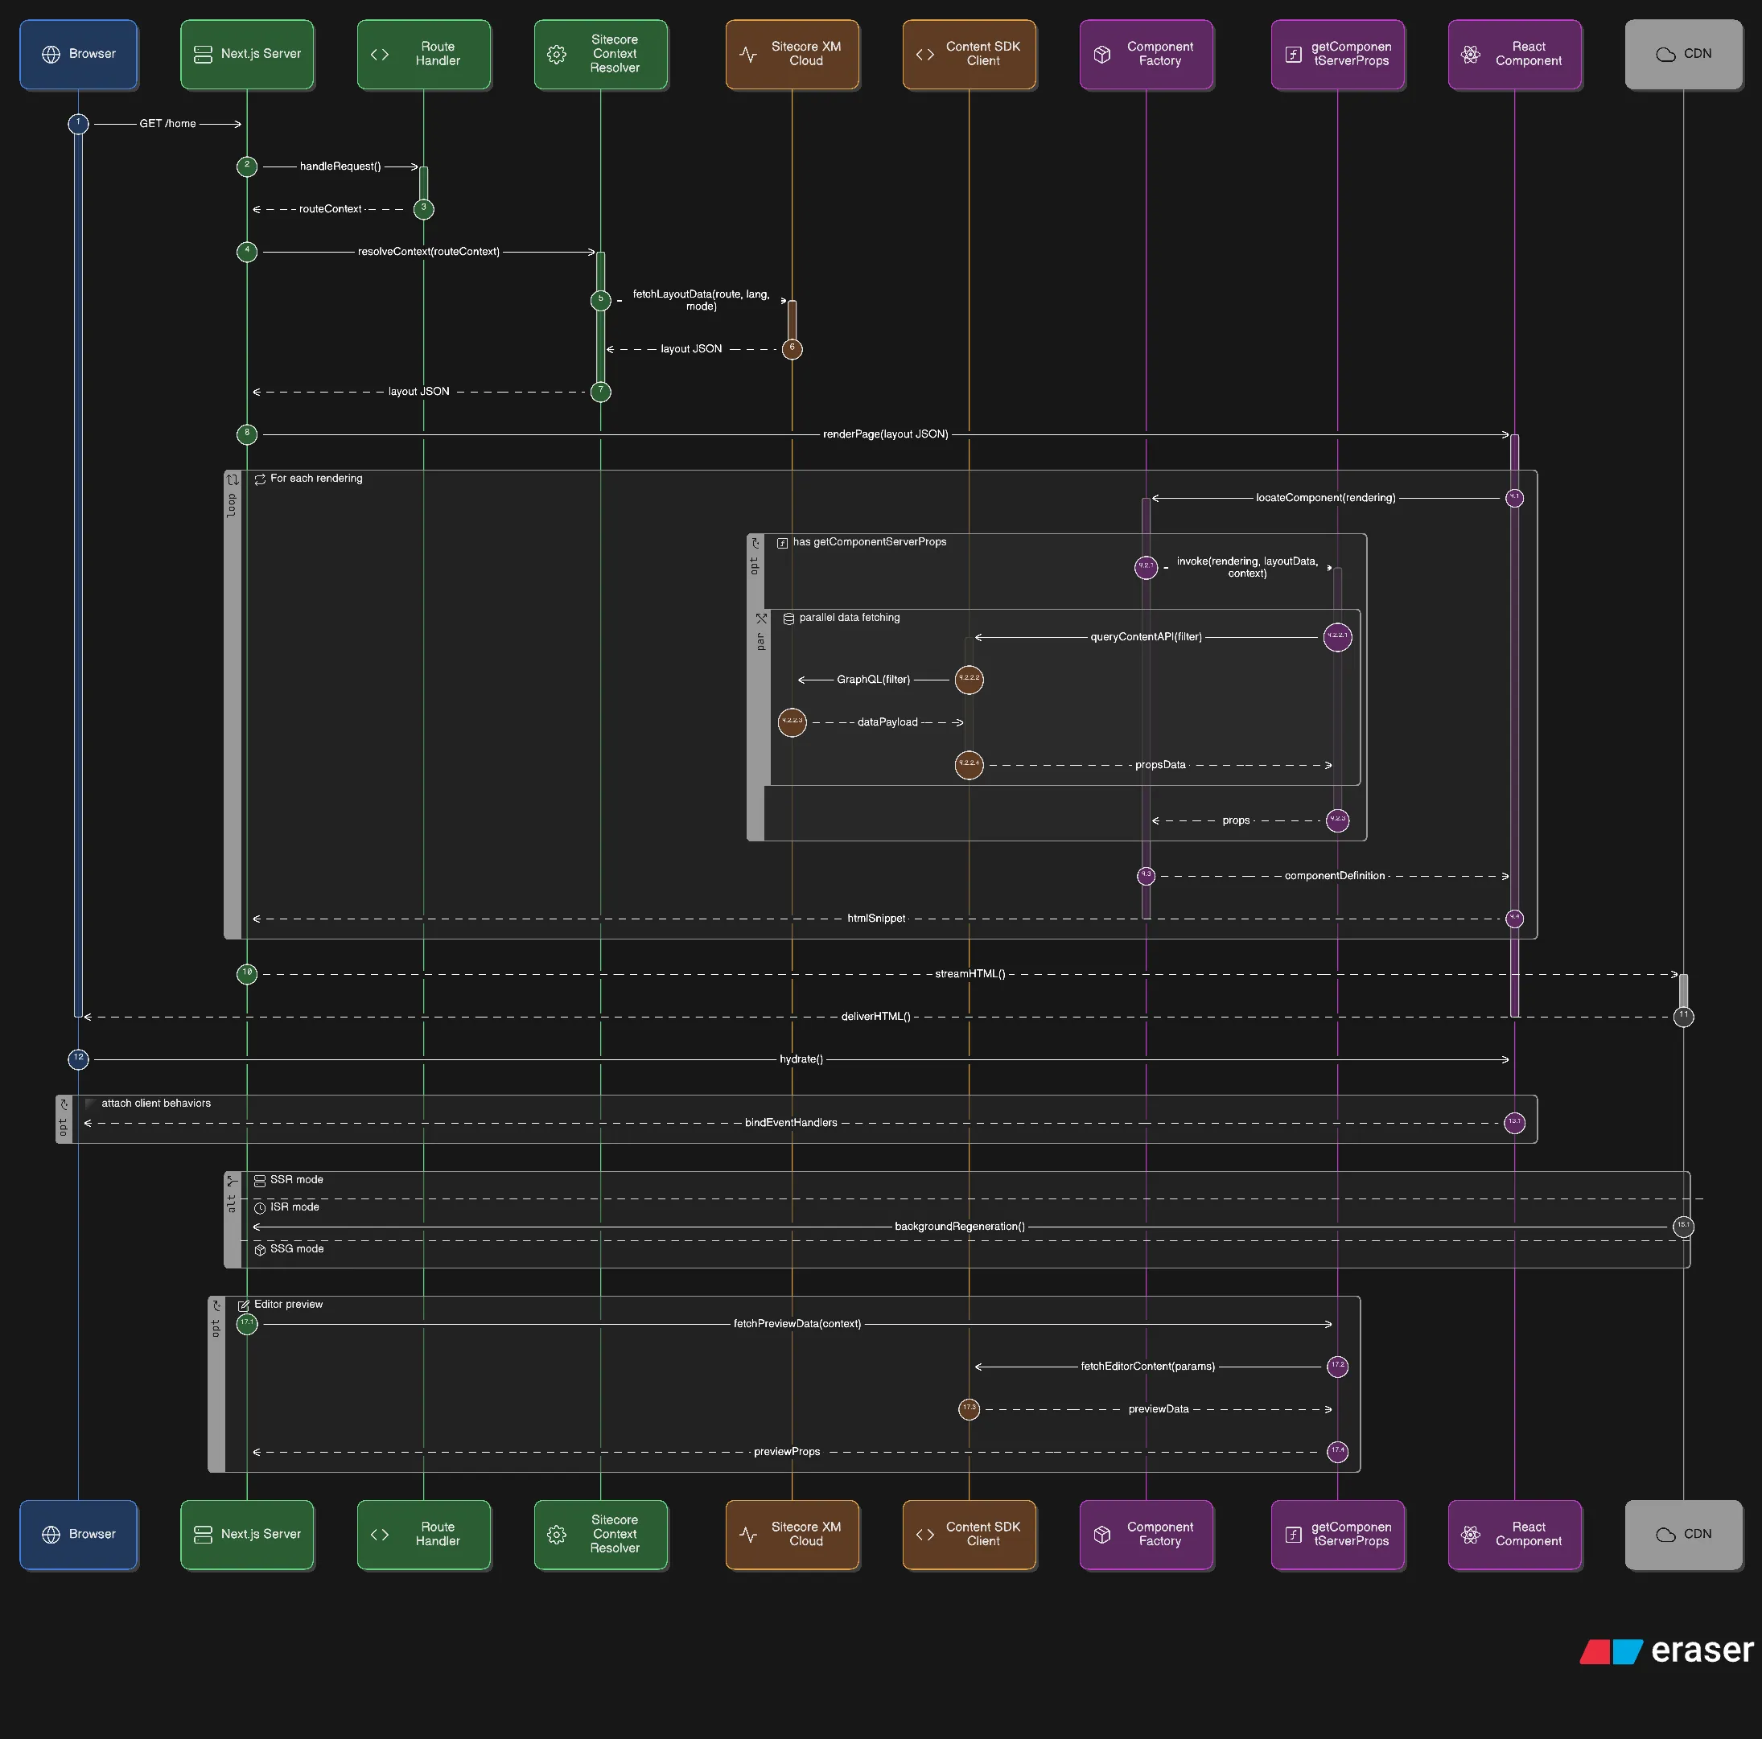Click the 'queryContentAPI(filter)' label
This screenshot has height=1739, width=1762.
click(1147, 637)
